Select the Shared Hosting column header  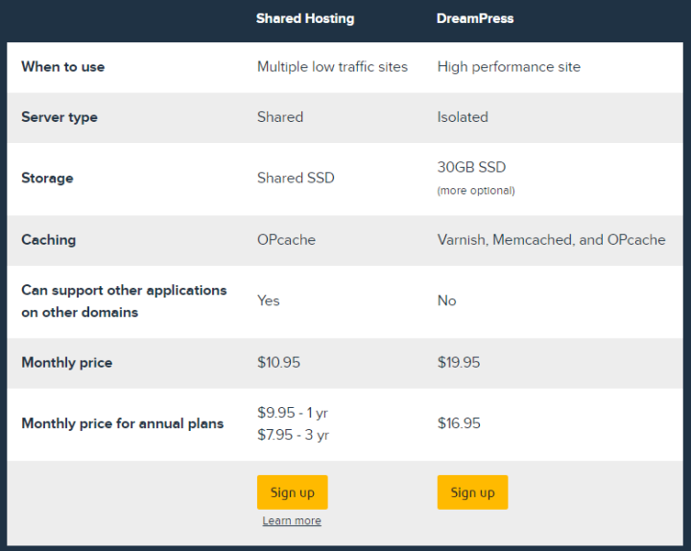point(305,18)
